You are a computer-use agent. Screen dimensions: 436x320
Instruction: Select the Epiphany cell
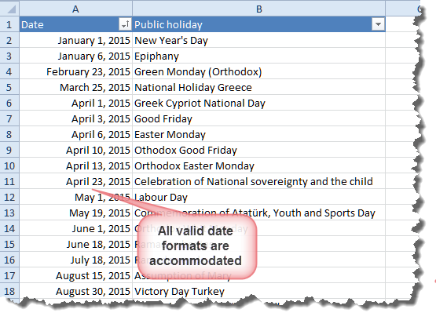pyautogui.click(x=259, y=56)
